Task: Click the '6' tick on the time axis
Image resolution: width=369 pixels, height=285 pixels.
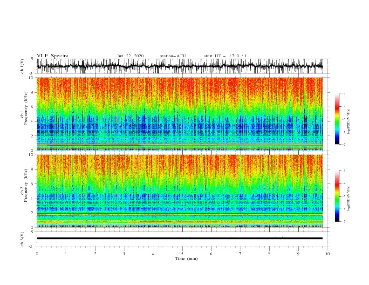Action: pyautogui.click(x=211, y=254)
